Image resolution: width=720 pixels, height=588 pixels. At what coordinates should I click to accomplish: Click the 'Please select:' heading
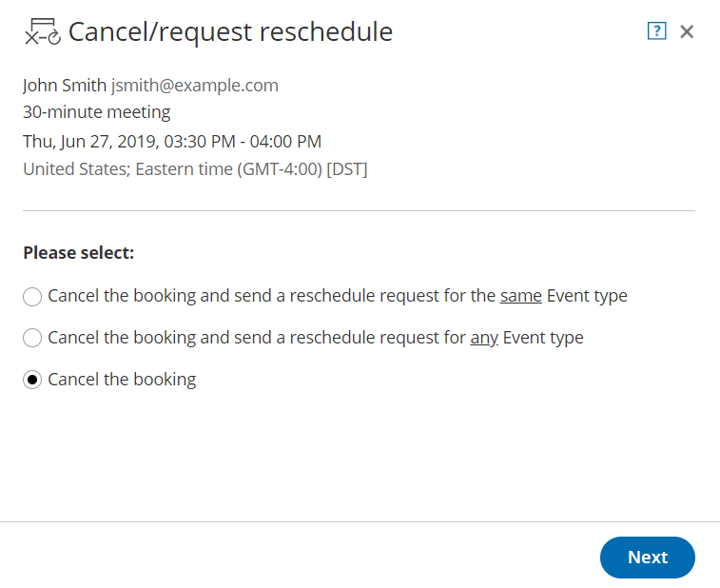pyautogui.click(x=79, y=253)
